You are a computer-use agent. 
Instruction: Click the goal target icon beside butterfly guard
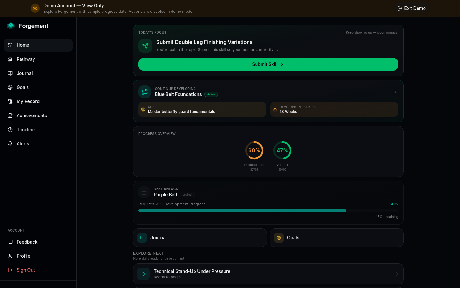[x=143, y=109]
